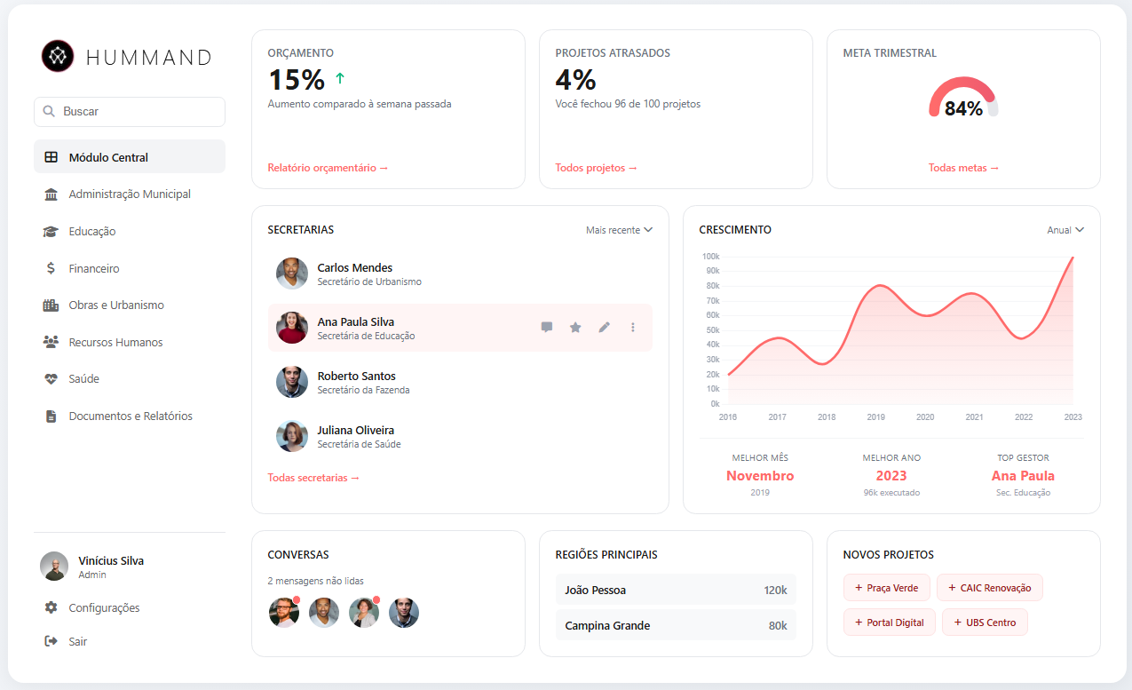Open the Mais recente sorting dropdown
Image resolution: width=1132 pixels, height=690 pixels.
619,229
